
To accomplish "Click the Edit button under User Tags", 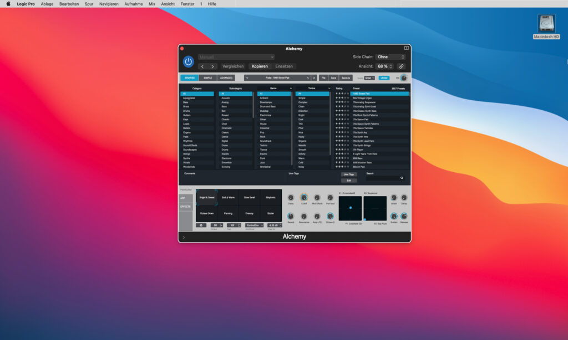I will pyautogui.click(x=349, y=181).
